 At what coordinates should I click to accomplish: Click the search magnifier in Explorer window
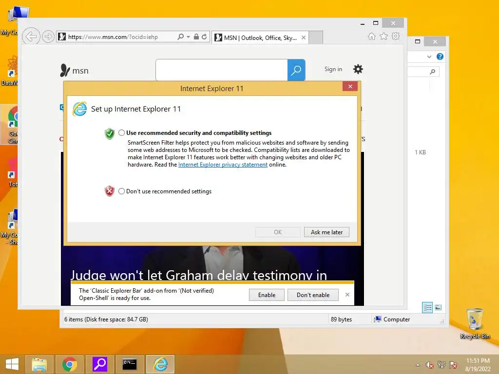click(x=433, y=72)
